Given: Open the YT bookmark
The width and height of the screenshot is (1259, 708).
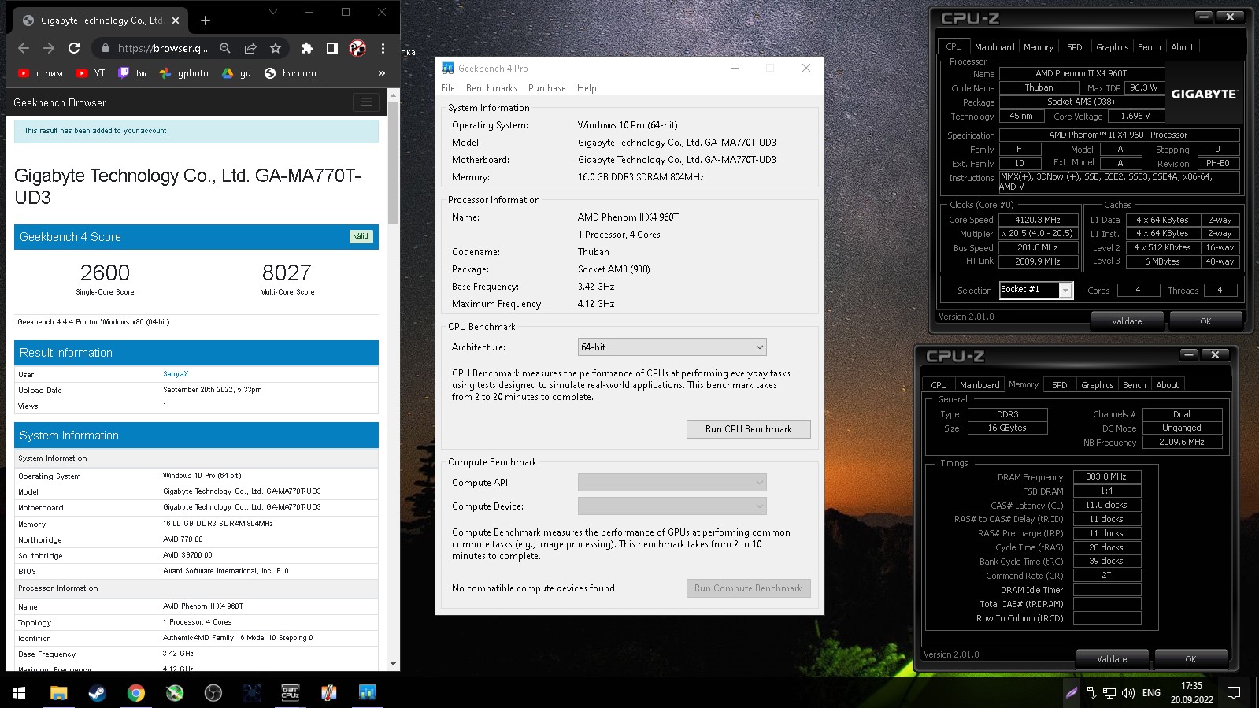Looking at the screenshot, I should point(91,73).
